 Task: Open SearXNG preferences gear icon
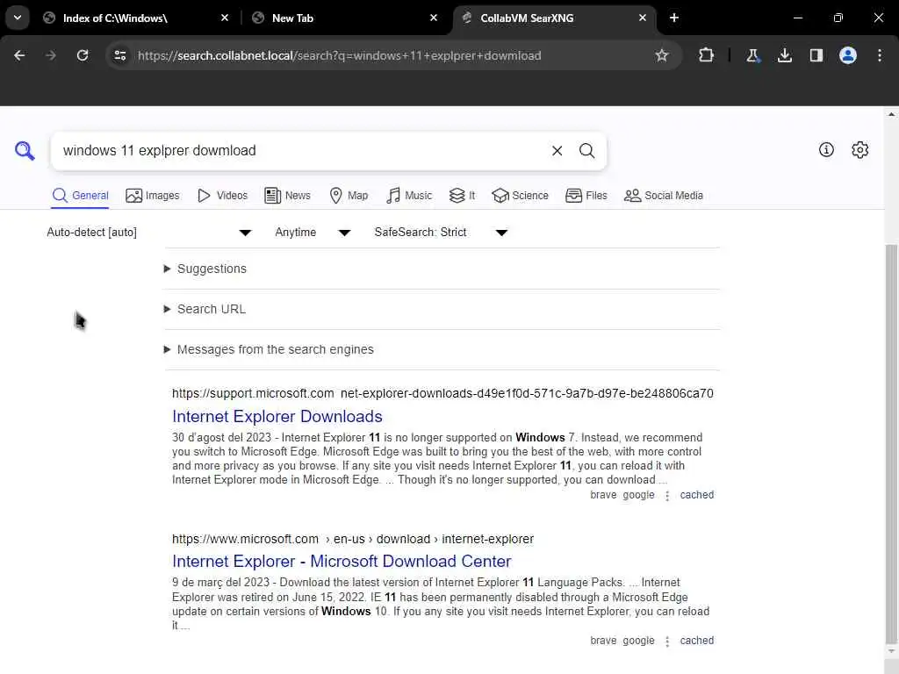pos(859,150)
